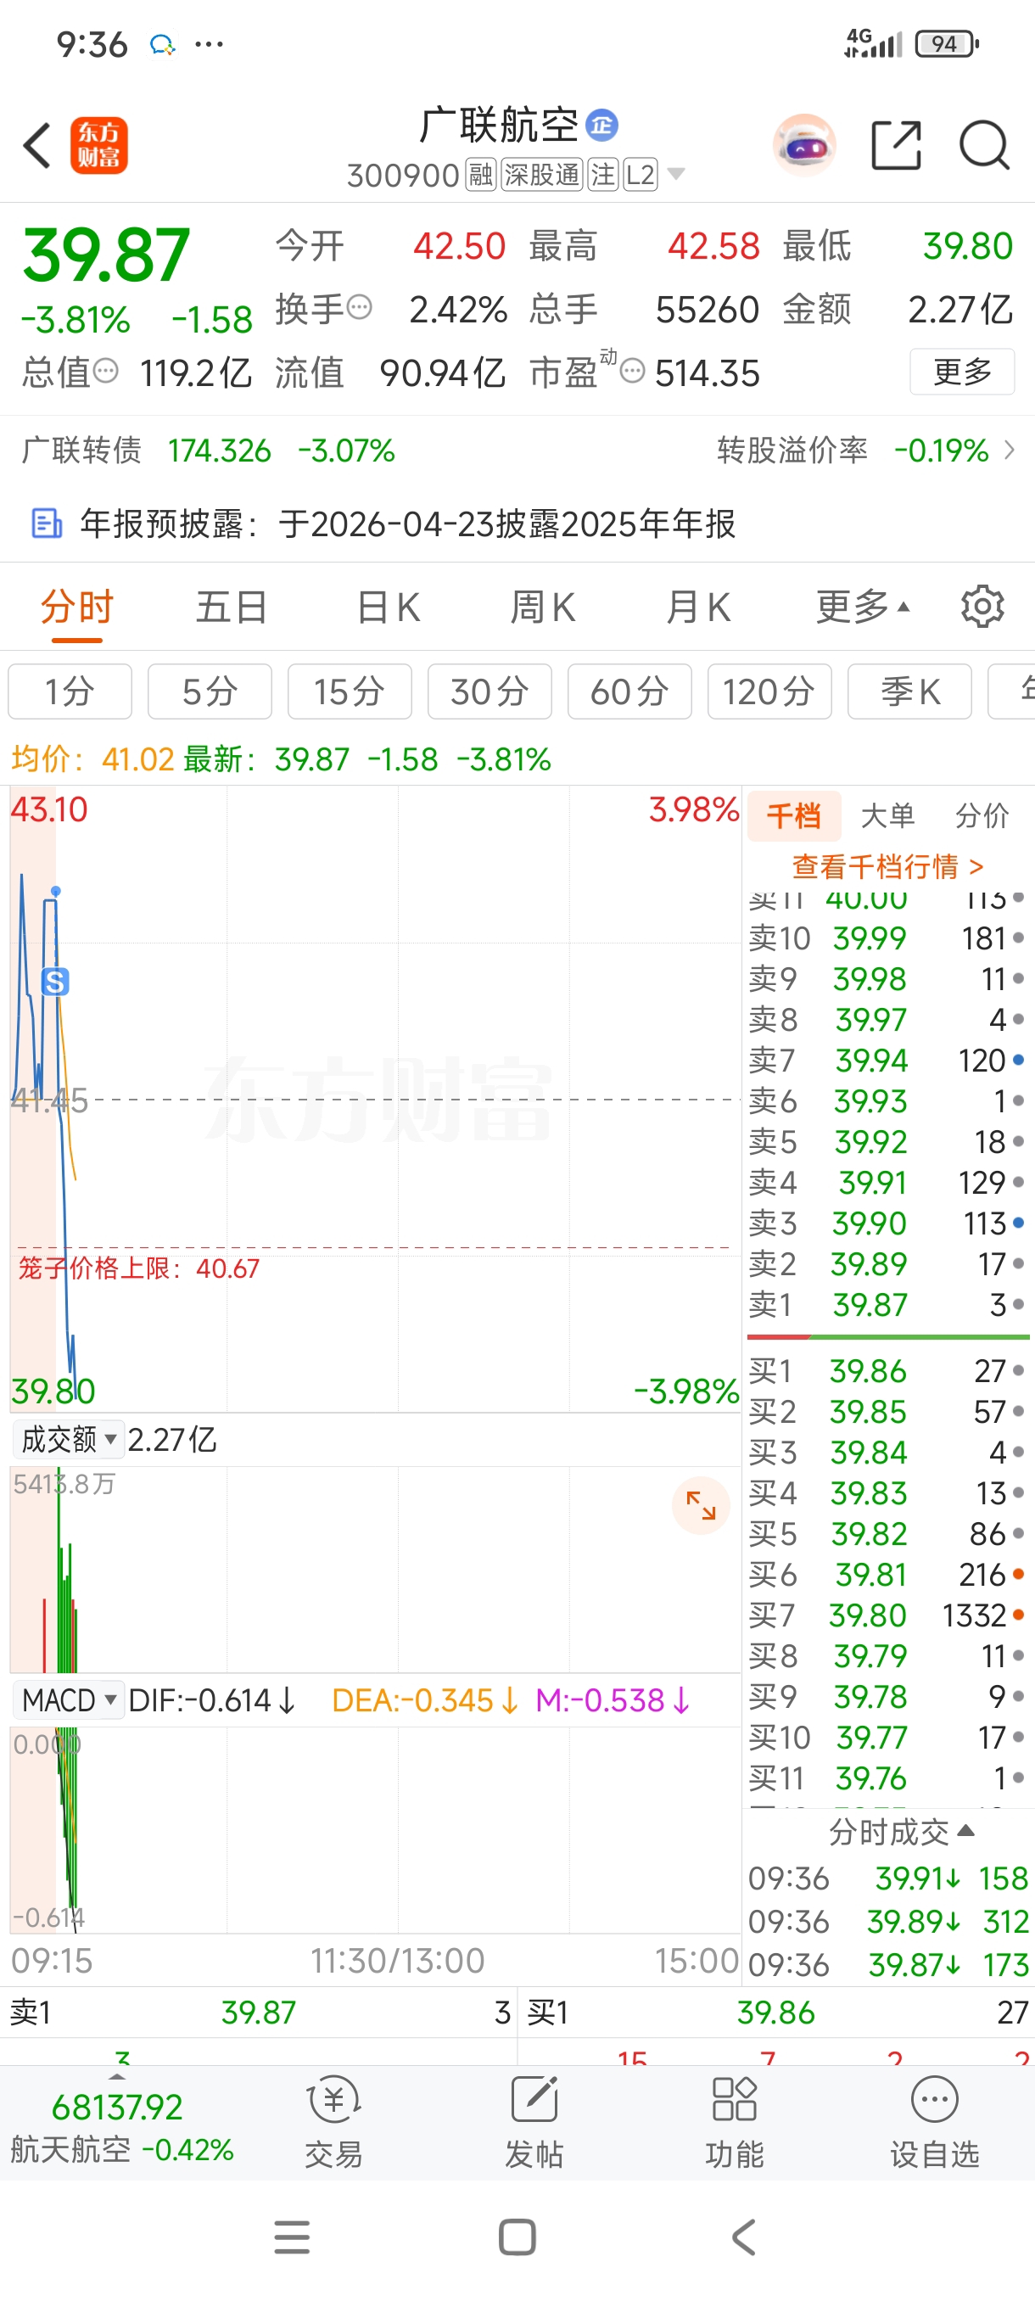This screenshot has width=1035, height=2301.
Task: Switch to 五日 chart tab
Action: pos(232,607)
